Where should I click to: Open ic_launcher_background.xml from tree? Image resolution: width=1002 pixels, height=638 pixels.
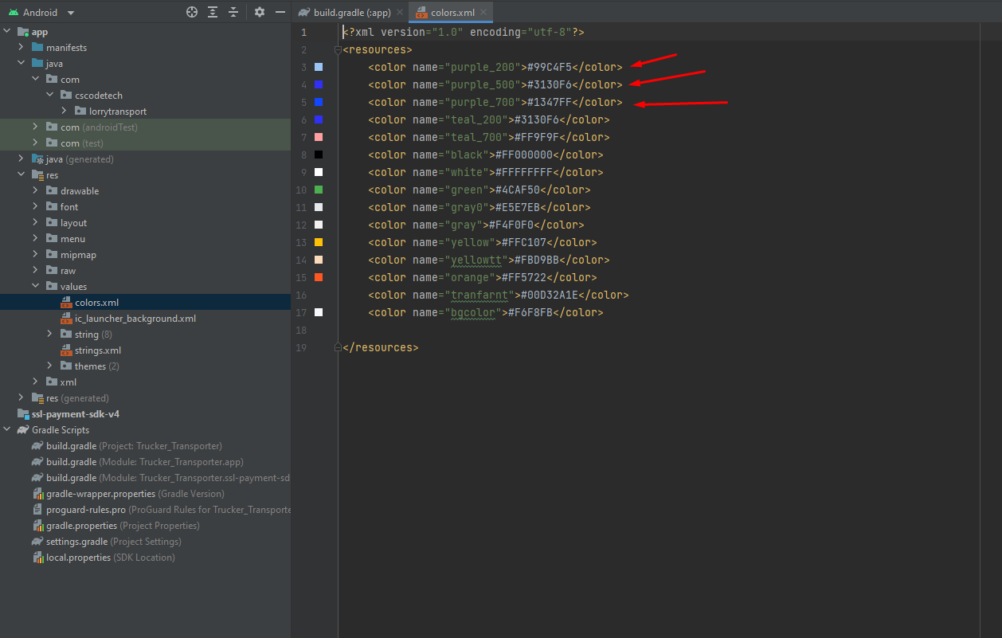(135, 319)
